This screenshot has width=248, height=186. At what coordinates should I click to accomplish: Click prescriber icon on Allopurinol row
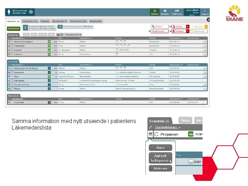(49, 68)
